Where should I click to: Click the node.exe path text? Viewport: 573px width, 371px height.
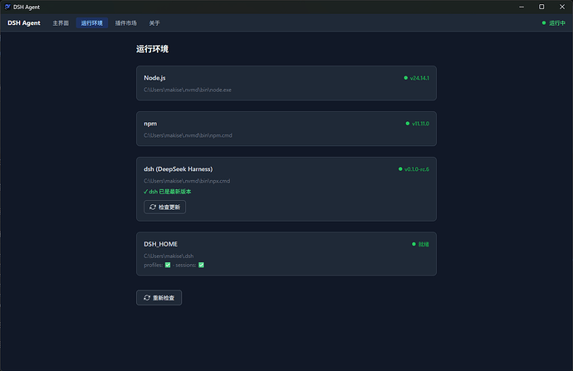(x=188, y=90)
